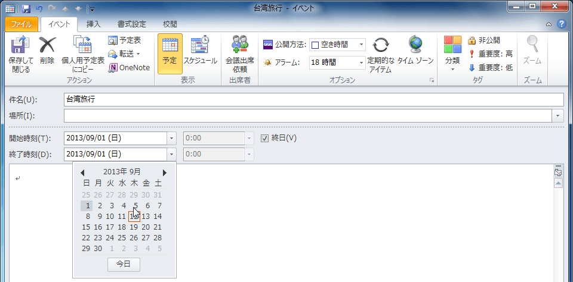The height and width of the screenshot is (282, 573).
Task: Switch to 予定 appointment view
Action: coord(170,54)
